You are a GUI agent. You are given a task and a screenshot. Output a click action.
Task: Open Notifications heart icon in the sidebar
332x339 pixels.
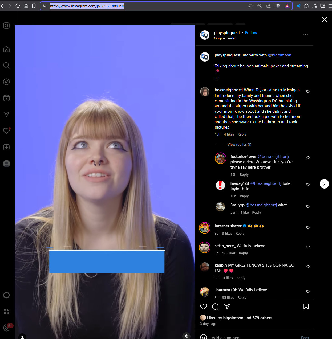click(6, 131)
